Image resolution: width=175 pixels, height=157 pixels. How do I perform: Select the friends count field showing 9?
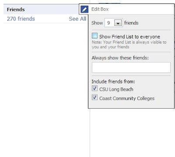tap(114, 23)
